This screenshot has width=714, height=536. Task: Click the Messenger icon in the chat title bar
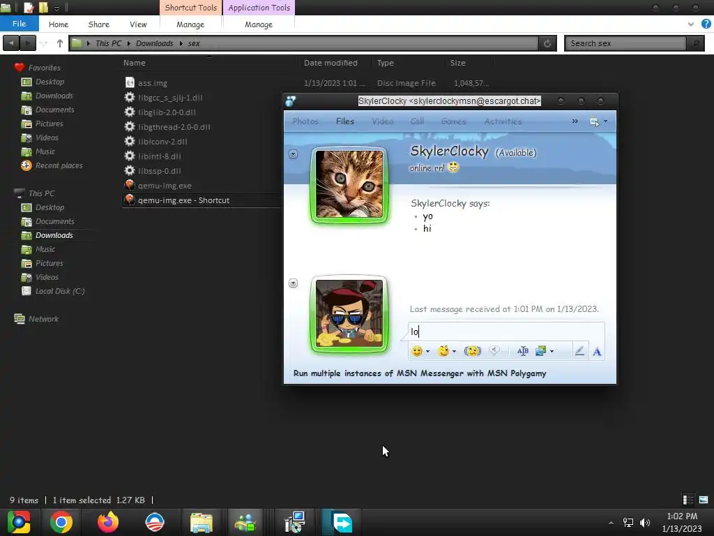pos(291,101)
